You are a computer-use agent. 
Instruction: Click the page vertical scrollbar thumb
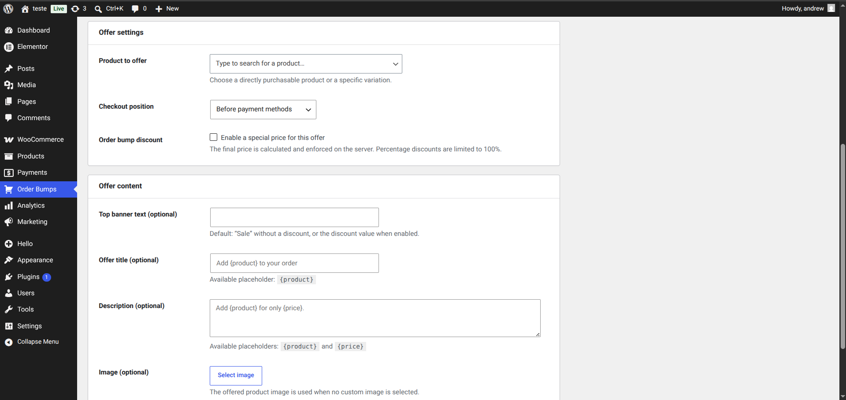click(x=842, y=246)
